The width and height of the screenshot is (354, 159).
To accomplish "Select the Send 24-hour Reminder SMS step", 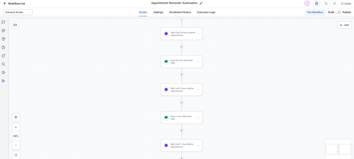I will click(182, 62).
